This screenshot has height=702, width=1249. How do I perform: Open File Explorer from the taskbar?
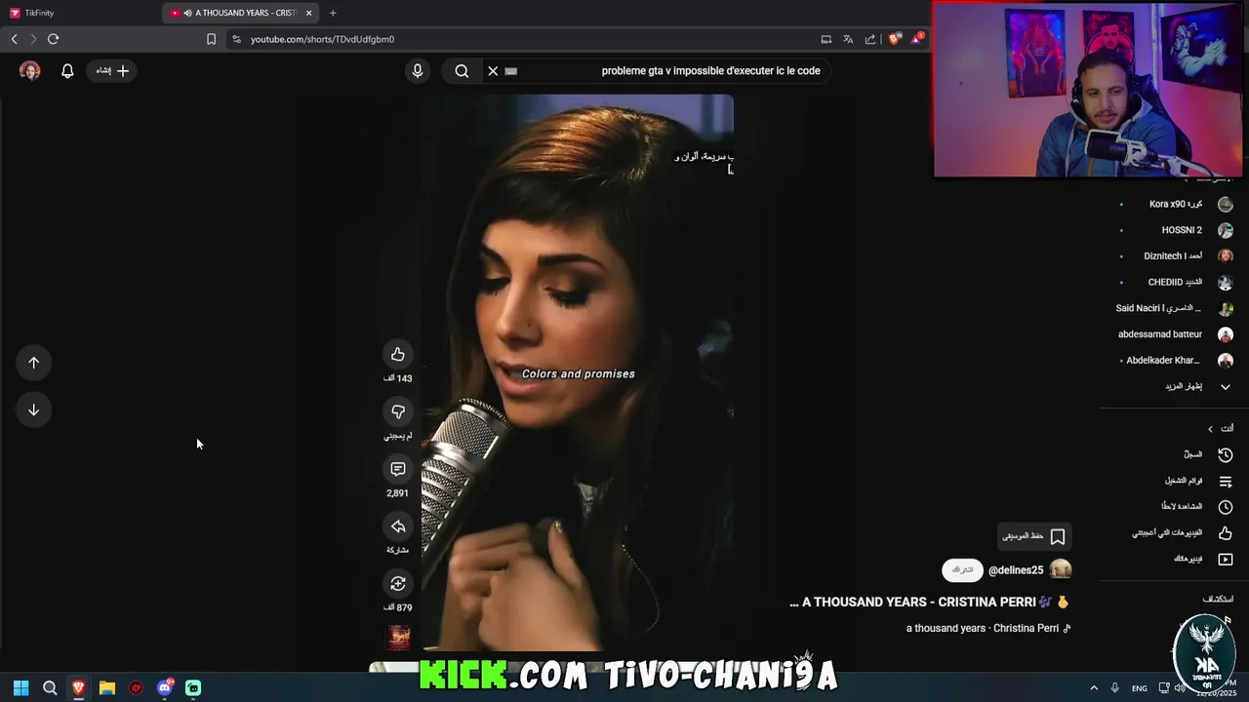click(107, 688)
